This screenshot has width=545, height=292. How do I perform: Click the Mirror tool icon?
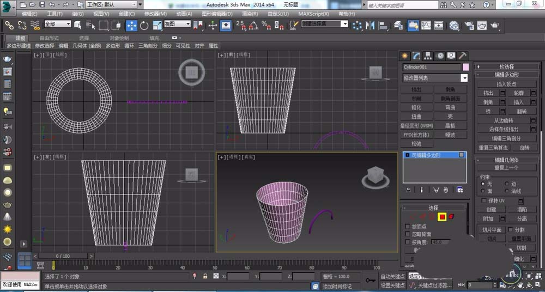point(370,25)
